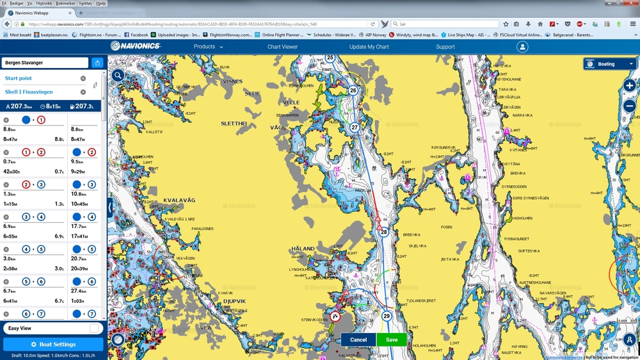Go back with the browser back arrow
The width and height of the screenshot is (640, 360).
pos(7,24)
